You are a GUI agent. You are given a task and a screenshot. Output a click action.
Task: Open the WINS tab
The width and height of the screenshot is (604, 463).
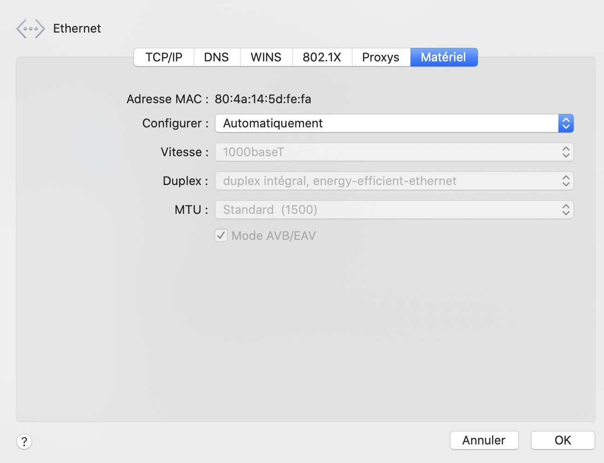point(266,57)
